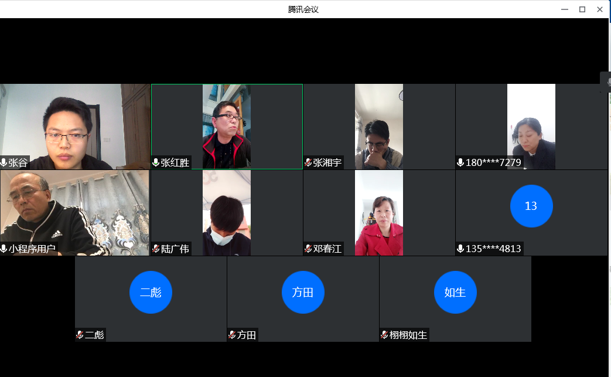The width and height of the screenshot is (611, 377).
Task: Click the 腾讯会议 window title
Action: [303, 9]
